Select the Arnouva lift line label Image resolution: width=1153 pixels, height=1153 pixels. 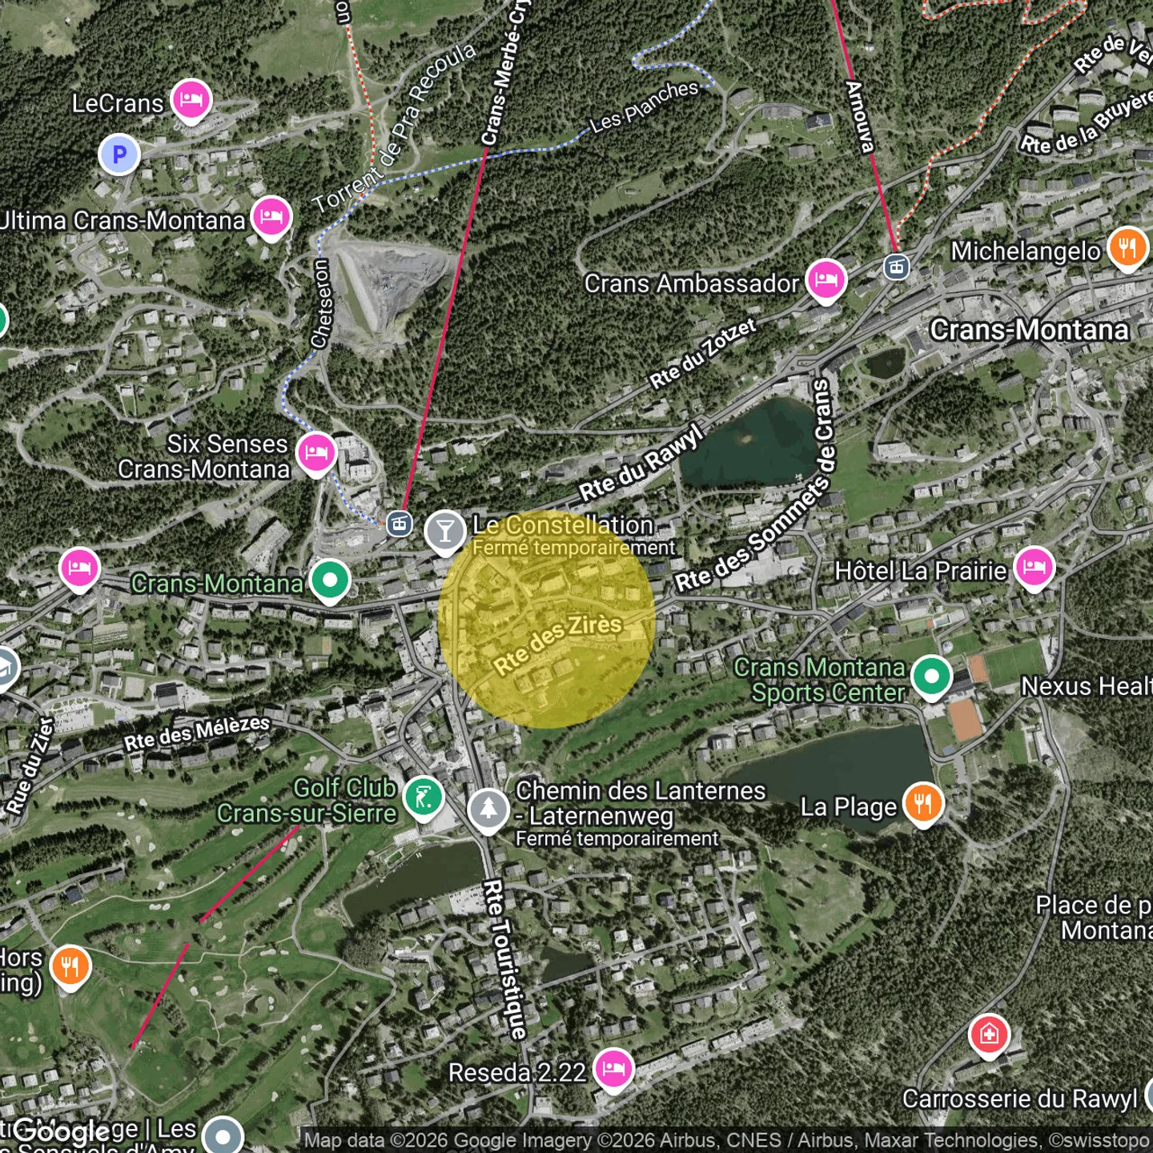[x=860, y=117]
